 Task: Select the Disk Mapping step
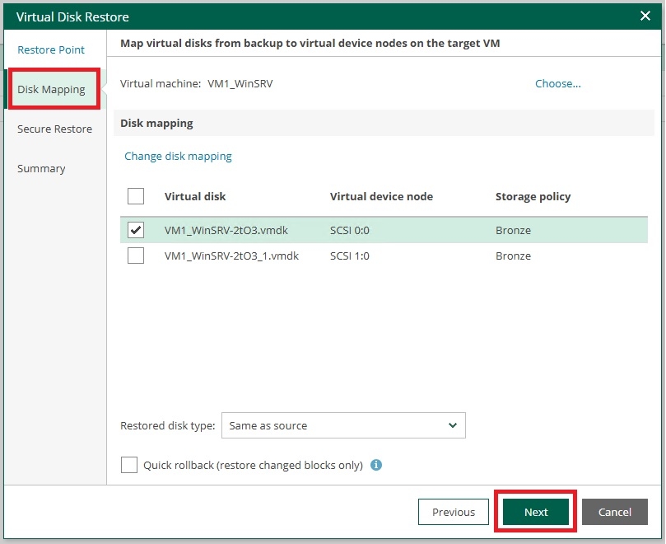[51, 89]
